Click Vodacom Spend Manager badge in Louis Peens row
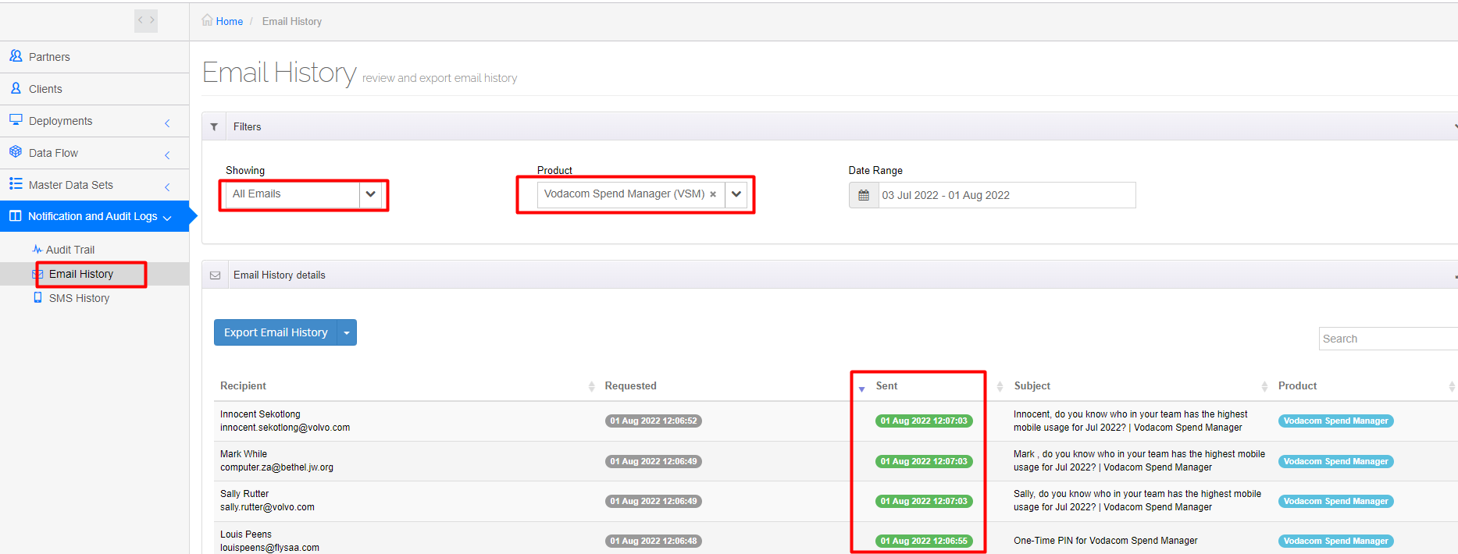The width and height of the screenshot is (1458, 554). coord(1336,541)
